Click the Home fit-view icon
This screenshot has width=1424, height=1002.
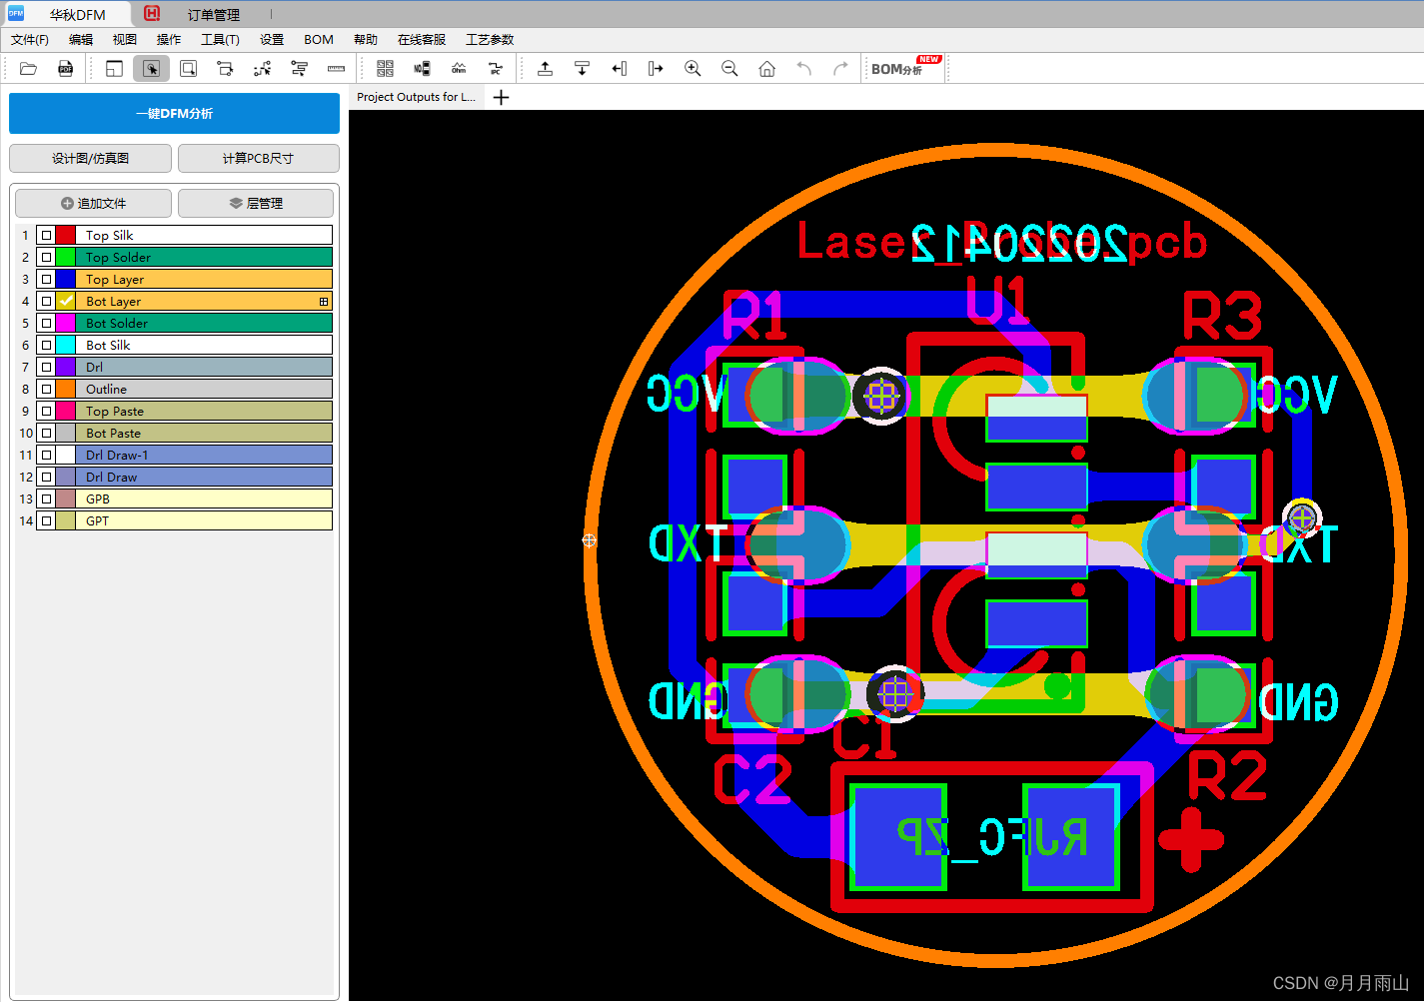click(x=766, y=68)
